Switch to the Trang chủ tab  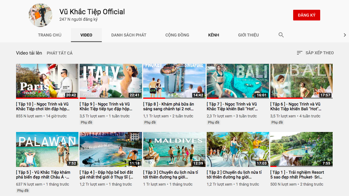coord(50,35)
